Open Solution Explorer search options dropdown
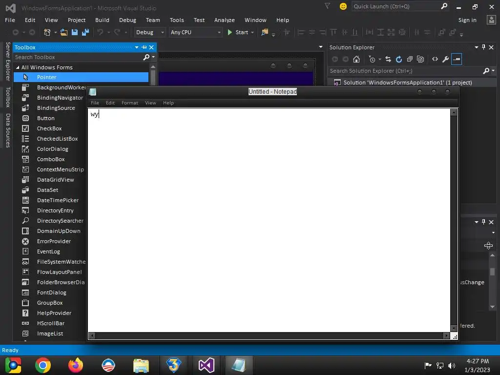The width and height of the screenshot is (500, 375). [493, 71]
